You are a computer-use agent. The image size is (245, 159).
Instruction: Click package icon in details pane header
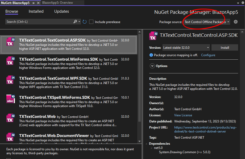[x=153, y=36]
